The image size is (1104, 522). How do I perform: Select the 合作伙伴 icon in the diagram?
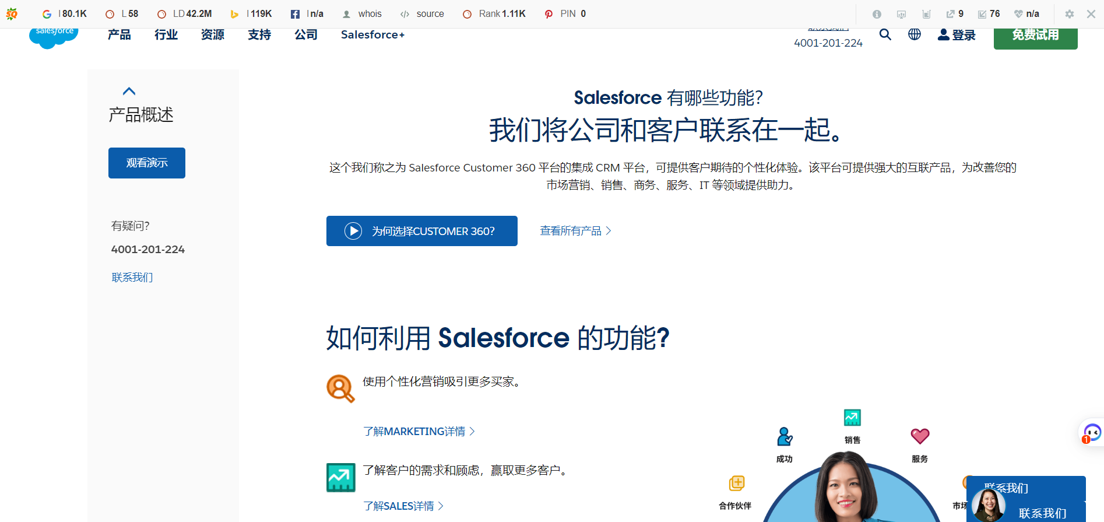[737, 484]
